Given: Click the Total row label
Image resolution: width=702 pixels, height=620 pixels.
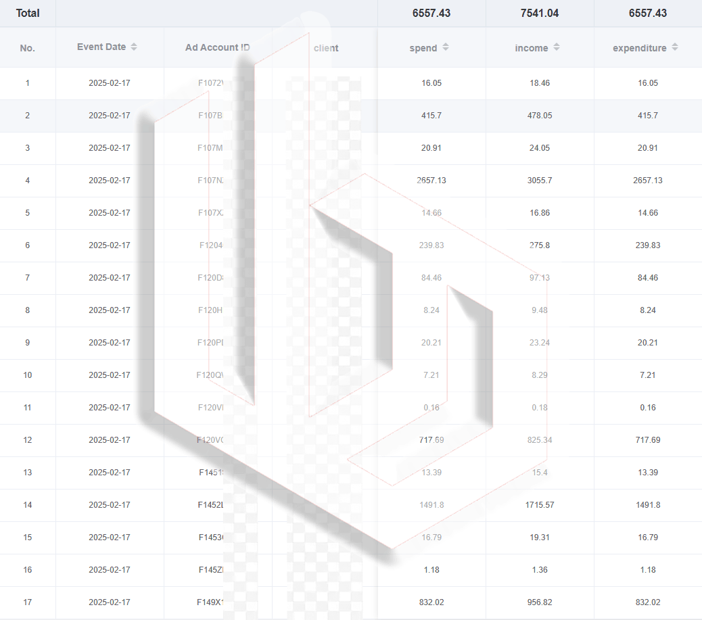Looking at the screenshot, I should click(x=28, y=13).
